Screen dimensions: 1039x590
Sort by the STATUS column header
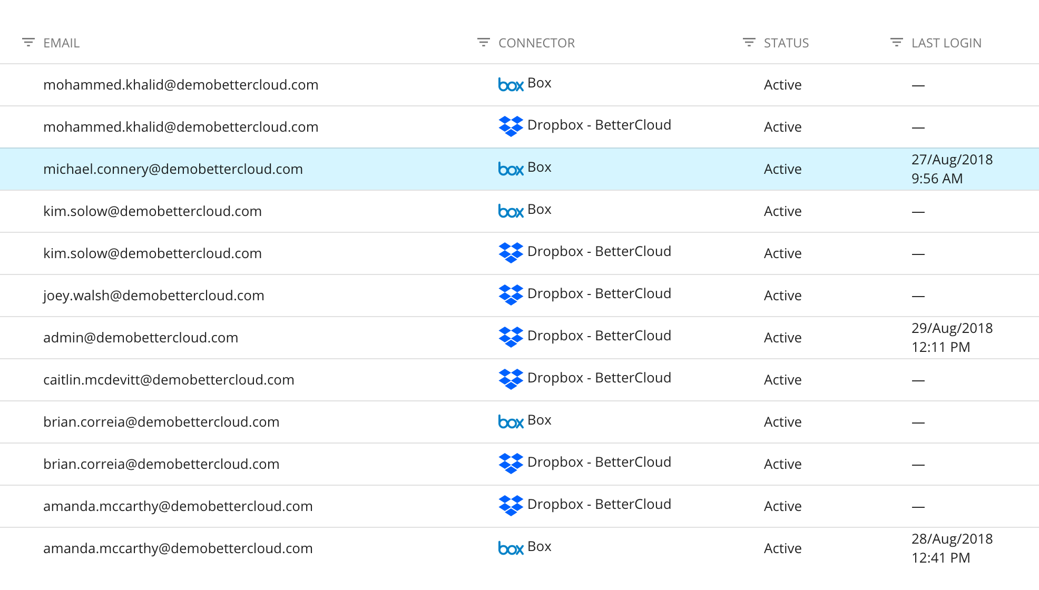pos(786,43)
